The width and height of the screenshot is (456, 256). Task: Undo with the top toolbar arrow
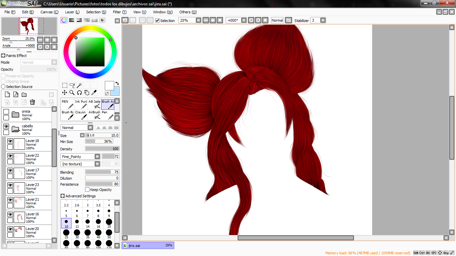click(x=125, y=20)
